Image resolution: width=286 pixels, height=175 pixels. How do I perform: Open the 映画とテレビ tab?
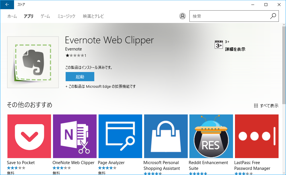pyautogui.click(x=93, y=16)
